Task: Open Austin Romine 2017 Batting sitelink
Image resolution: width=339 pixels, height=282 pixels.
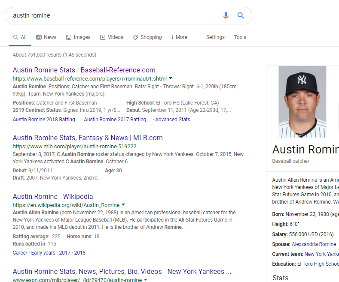Action: point(118,120)
